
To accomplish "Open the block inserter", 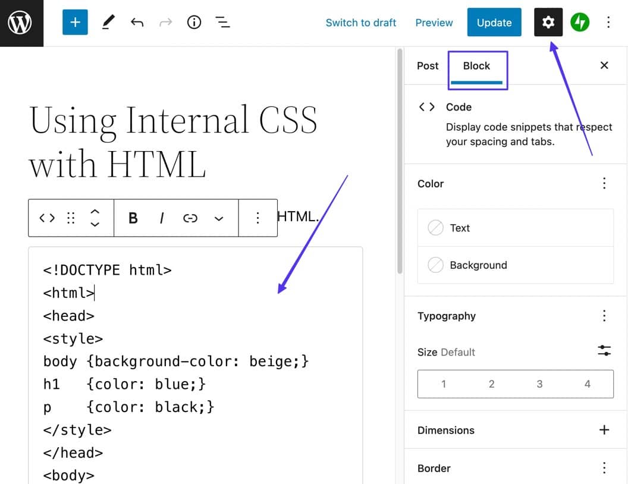I will [x=74, y=22].
